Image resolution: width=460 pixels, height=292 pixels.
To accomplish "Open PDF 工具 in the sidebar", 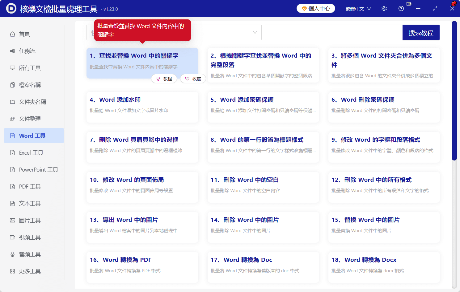I will click(x=34, y=187).
